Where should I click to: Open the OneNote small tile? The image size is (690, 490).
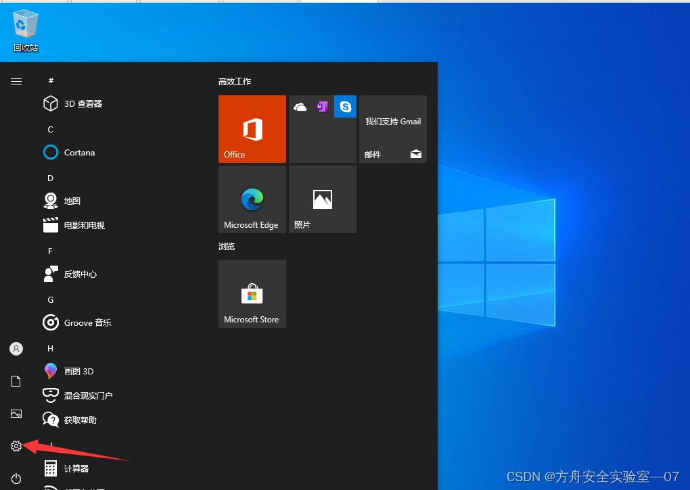point(323,106)
